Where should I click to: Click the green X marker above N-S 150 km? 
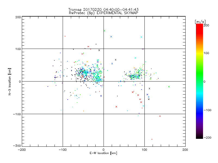pos(105,31)
